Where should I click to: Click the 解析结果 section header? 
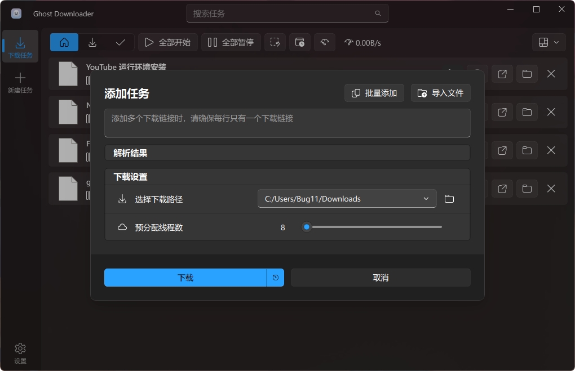click(x=287, y=153)
